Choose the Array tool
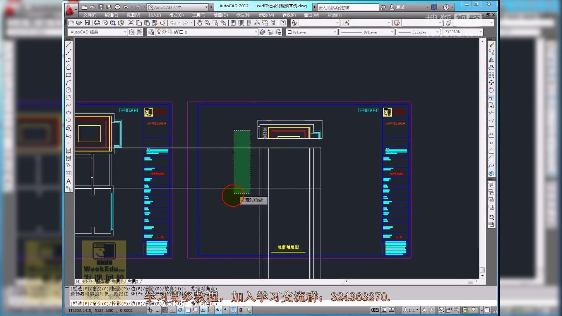Viewport: 562px width, 316px height. (x=491, y=75)
